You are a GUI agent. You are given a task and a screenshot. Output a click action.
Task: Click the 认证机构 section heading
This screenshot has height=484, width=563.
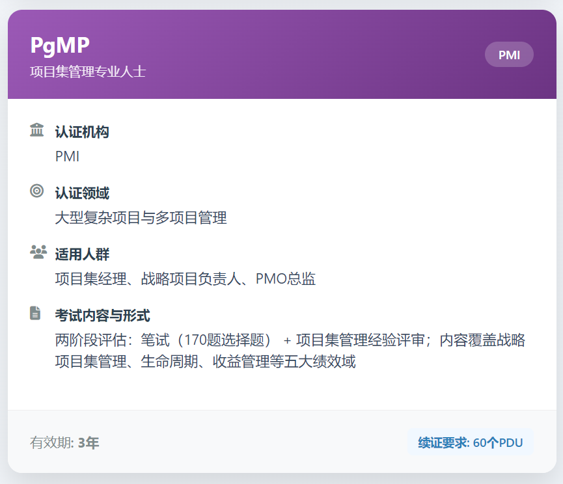[x=82, y=132]
